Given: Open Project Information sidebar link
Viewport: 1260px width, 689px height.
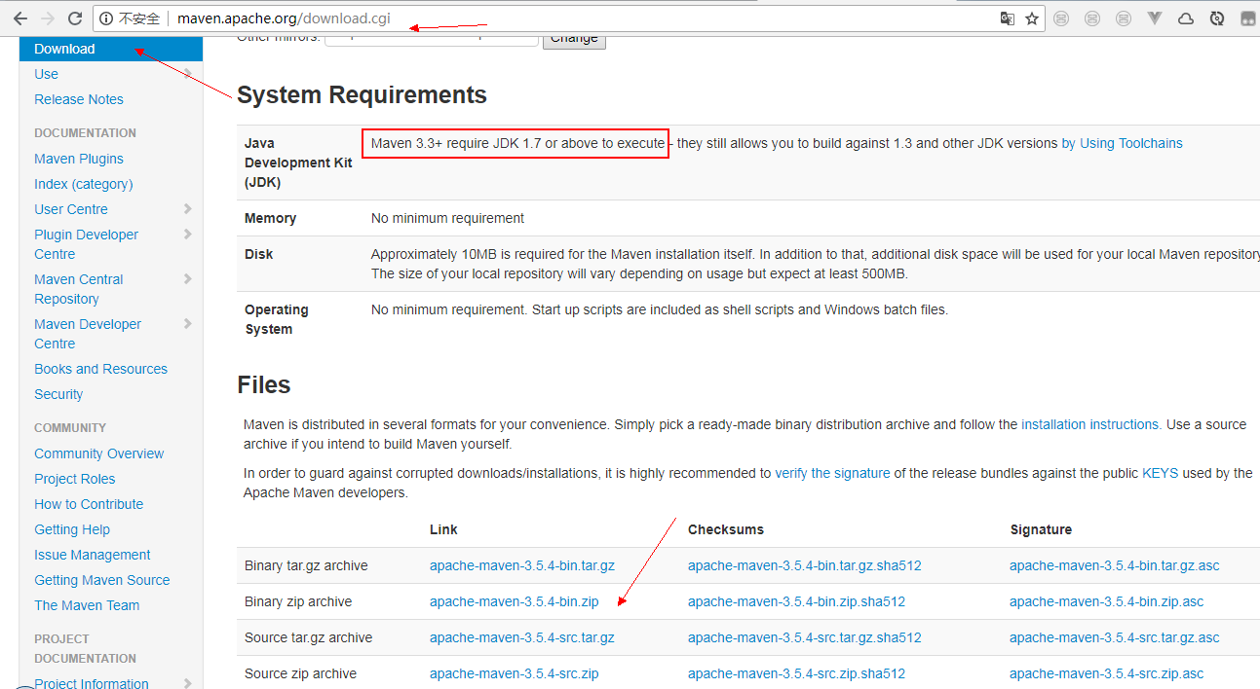Looking at the screenshot, I should pyautogui.click(x=92, y=683).
